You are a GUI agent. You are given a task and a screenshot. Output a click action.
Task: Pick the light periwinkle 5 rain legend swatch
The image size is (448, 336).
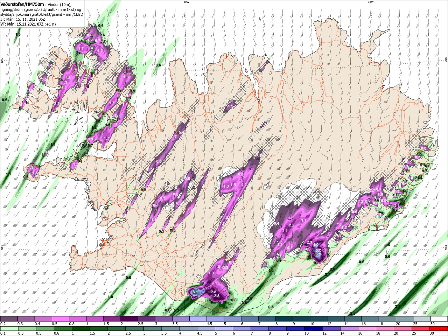(224, 329)
